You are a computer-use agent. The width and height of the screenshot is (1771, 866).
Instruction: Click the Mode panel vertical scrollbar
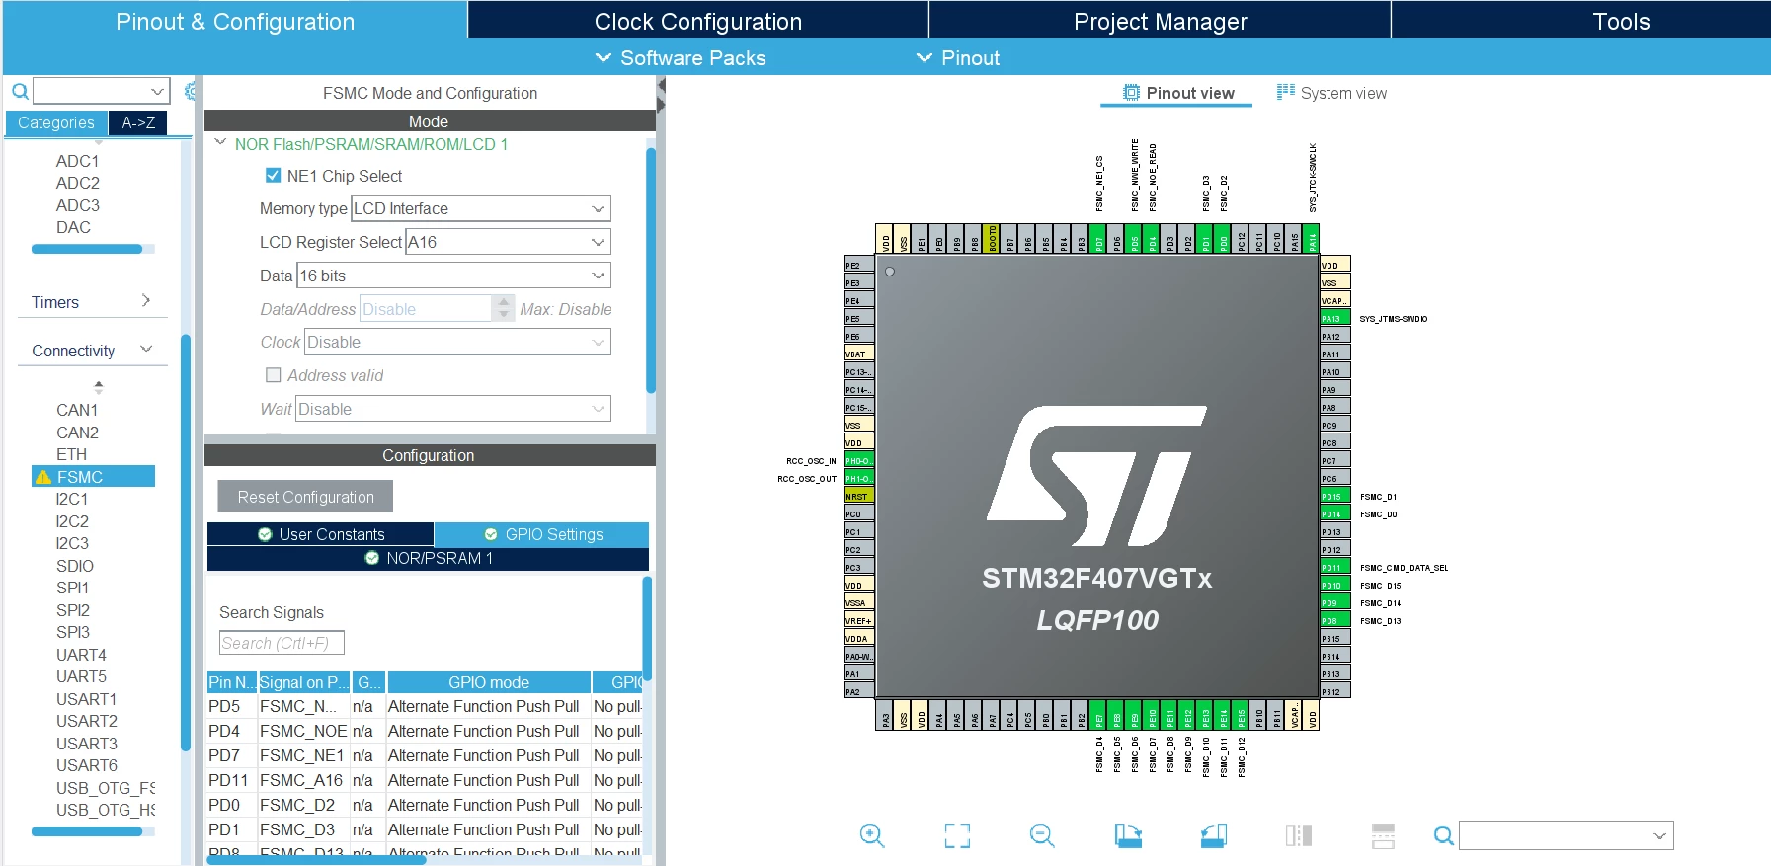[x=650, y=272]
